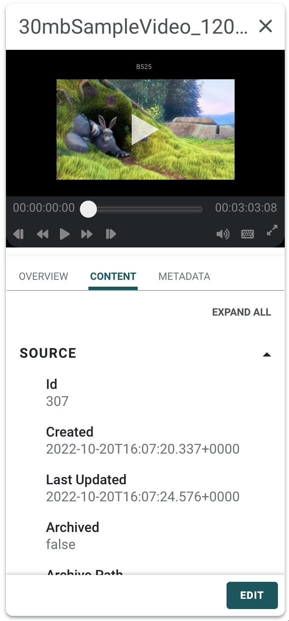Step back one frame in the video

pyautogui.click(x=19, y=234)
